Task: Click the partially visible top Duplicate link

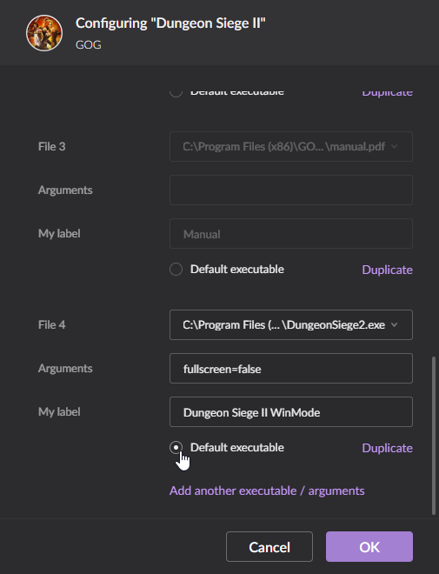Action: point(387,93)
